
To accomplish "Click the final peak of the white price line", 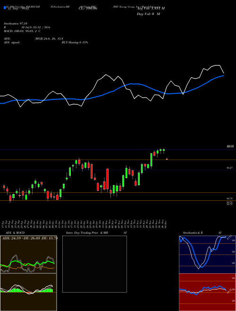I will 218,65.
